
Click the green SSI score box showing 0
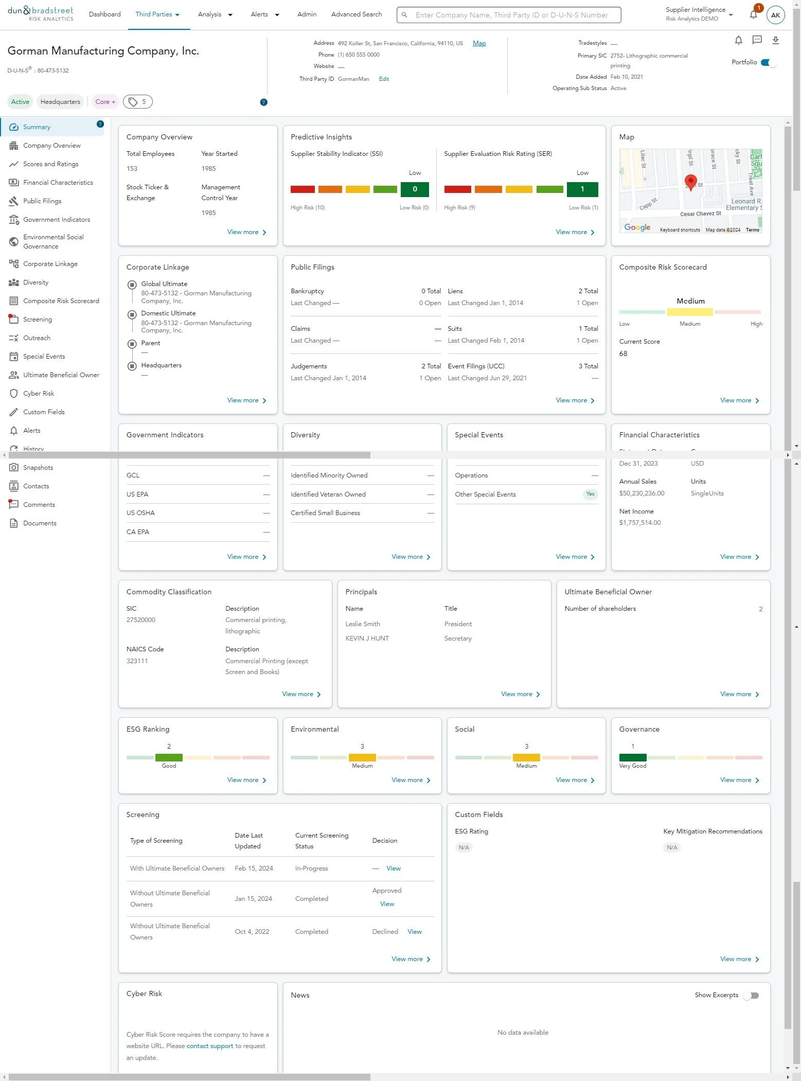(x=415, y=189)
